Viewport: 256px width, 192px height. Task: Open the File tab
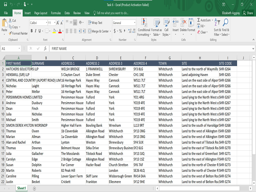click(x=6, y=13)
